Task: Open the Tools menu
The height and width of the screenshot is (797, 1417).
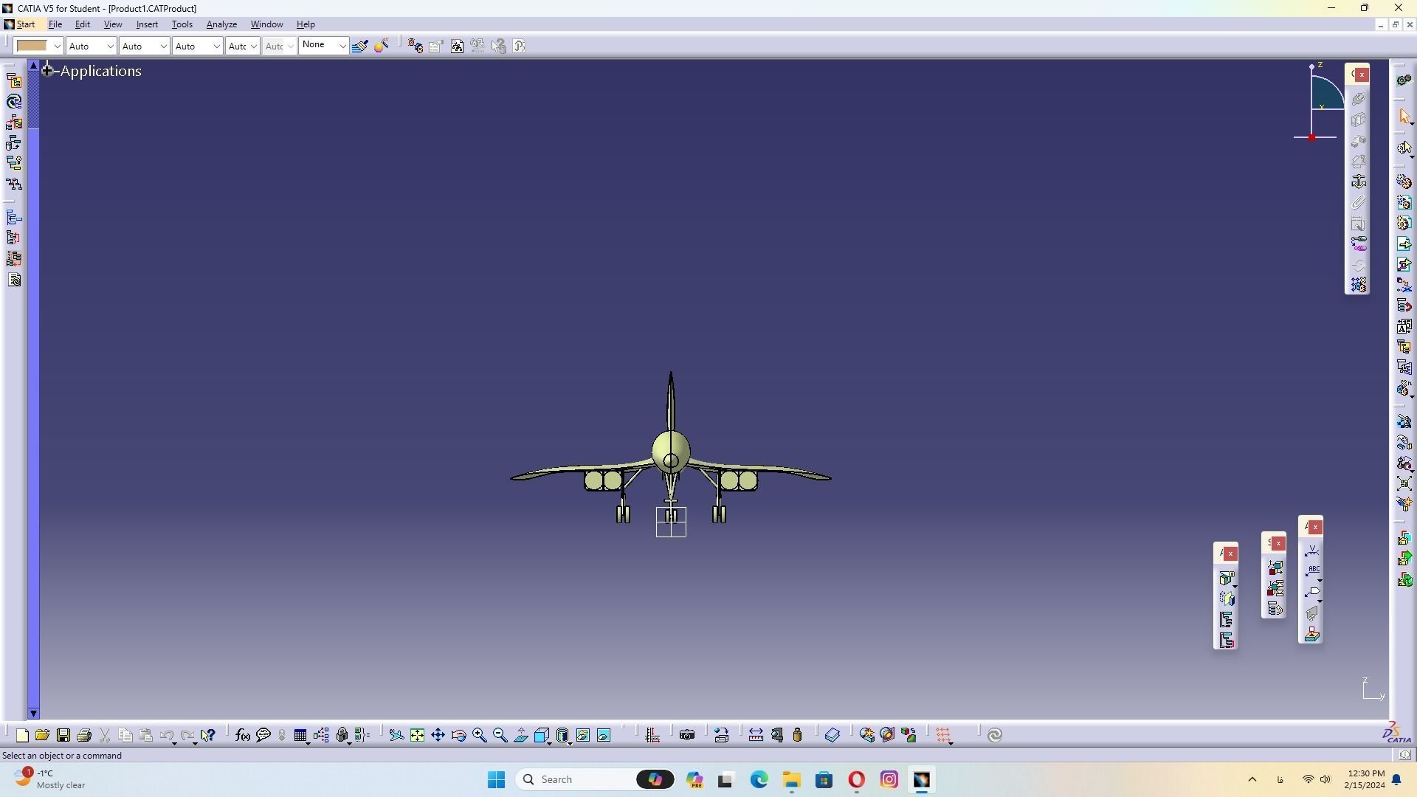Action: [x=182, y=24]
